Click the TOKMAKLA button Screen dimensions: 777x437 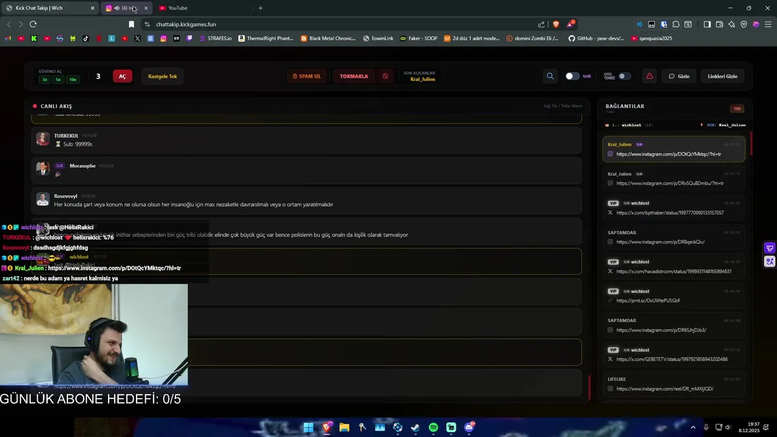coord(354,76)
